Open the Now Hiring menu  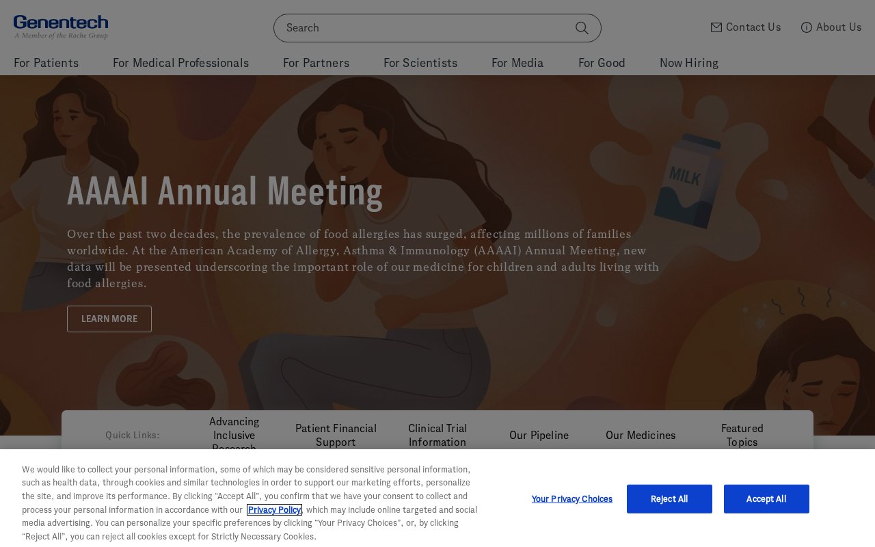click(689, 63)
